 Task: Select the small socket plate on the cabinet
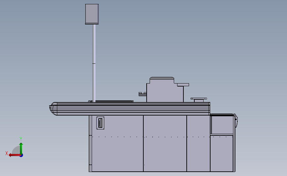tap(100, 123)
